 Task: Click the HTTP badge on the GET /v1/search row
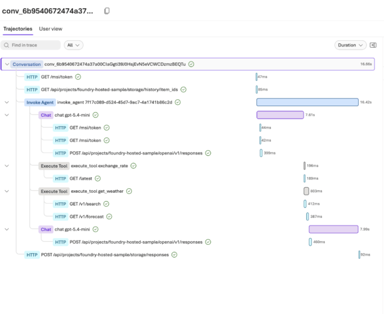60,204
